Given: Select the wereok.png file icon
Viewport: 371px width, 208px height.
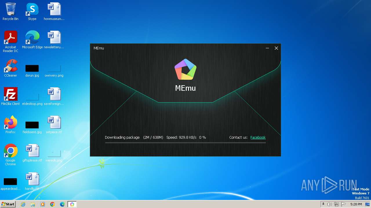Looking at the screenshot, I should [x=54, y=156].
